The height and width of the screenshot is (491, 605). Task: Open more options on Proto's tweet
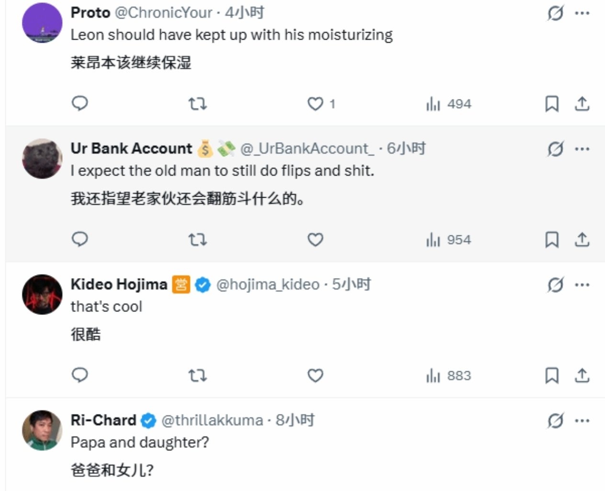pos(582,13)
